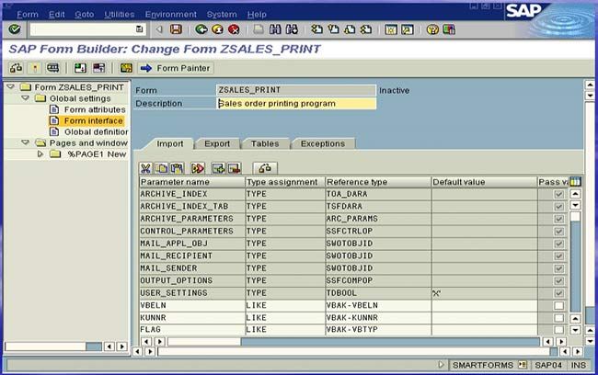
Task: Click the Activate matchstick icon
Action: pyautogui.click(x=35, y=68)
